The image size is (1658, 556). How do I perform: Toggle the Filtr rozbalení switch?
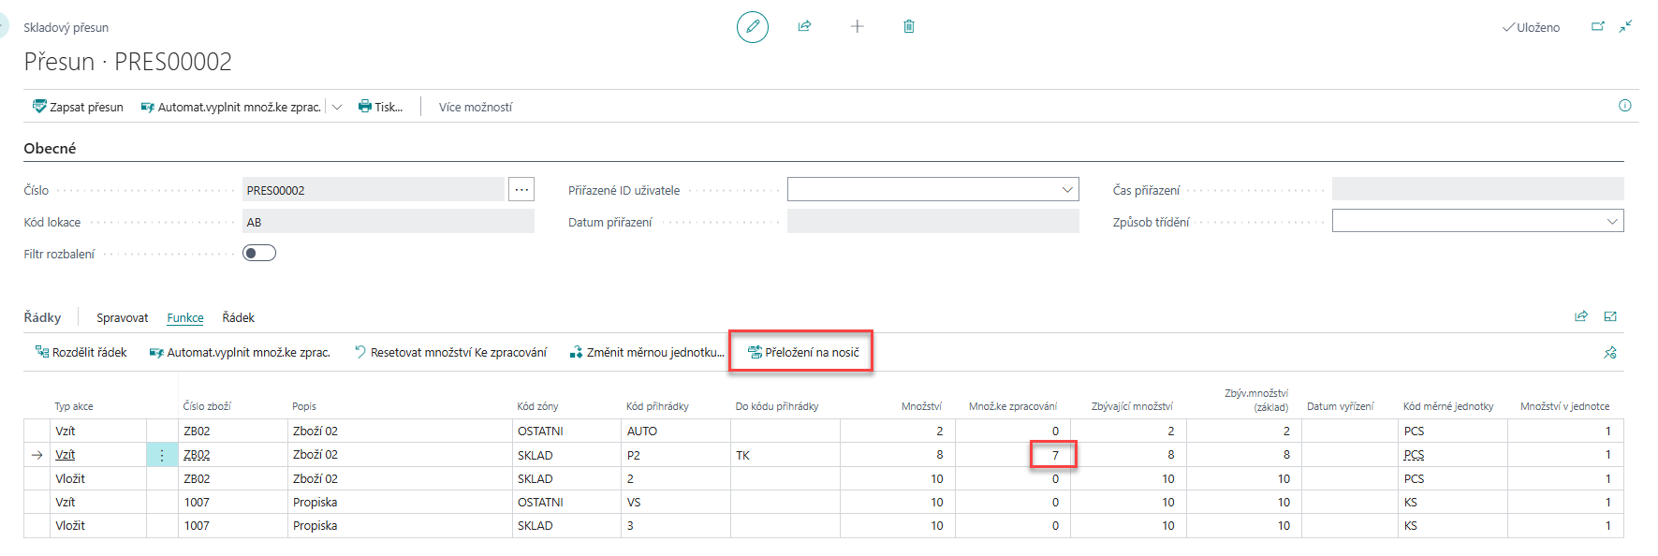click(x=259, y=253)
